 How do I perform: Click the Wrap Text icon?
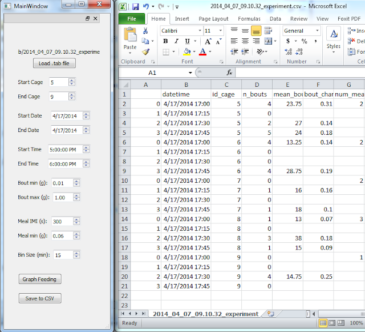268,30
